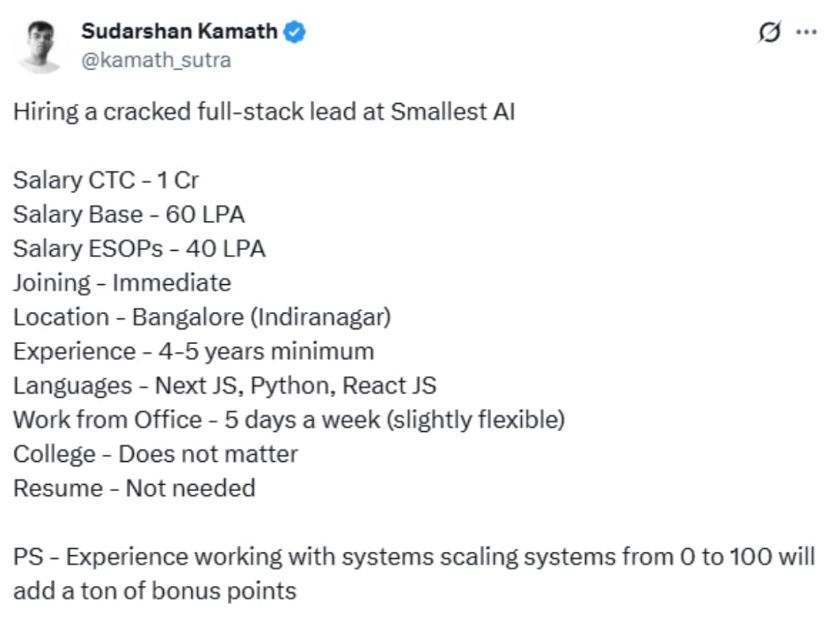This screenshot has height=627, width=836.
Task: Select the 'Salary Base - 60 LPA' line
Action: pyautogui.click(x=129, y=215)
